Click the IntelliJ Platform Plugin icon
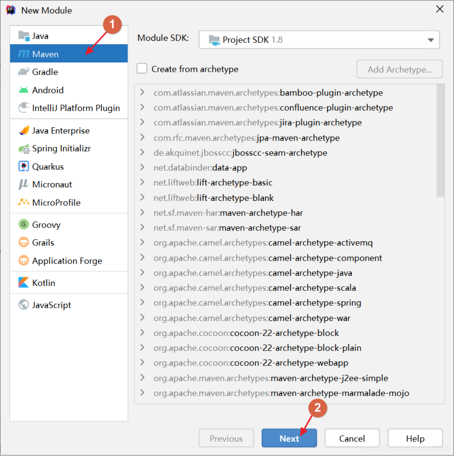454x456 pixels. pyautogui.click(x=24, y=108)
